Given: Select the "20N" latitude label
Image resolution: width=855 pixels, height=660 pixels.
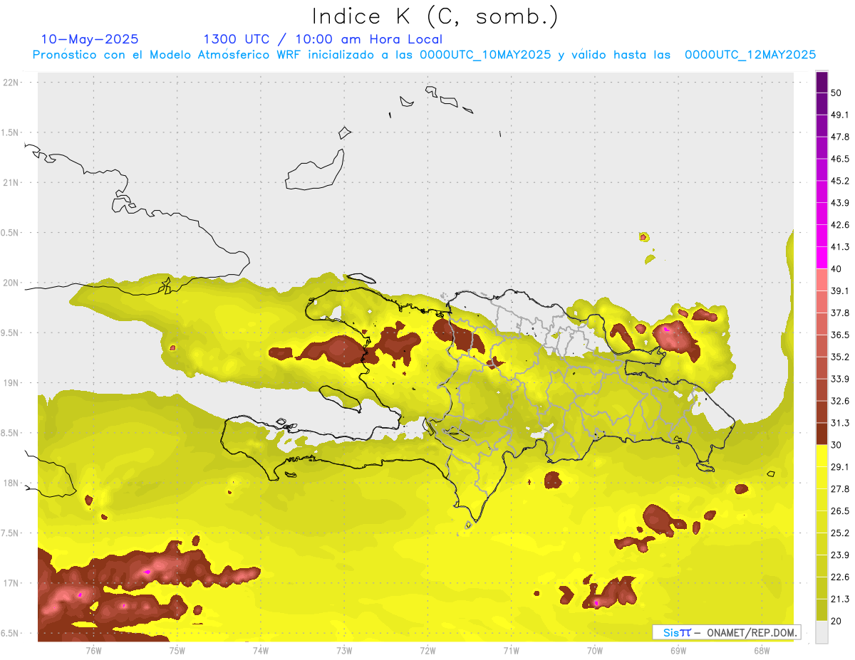Looking at the screenshot, I should click(x=11, y=283).
